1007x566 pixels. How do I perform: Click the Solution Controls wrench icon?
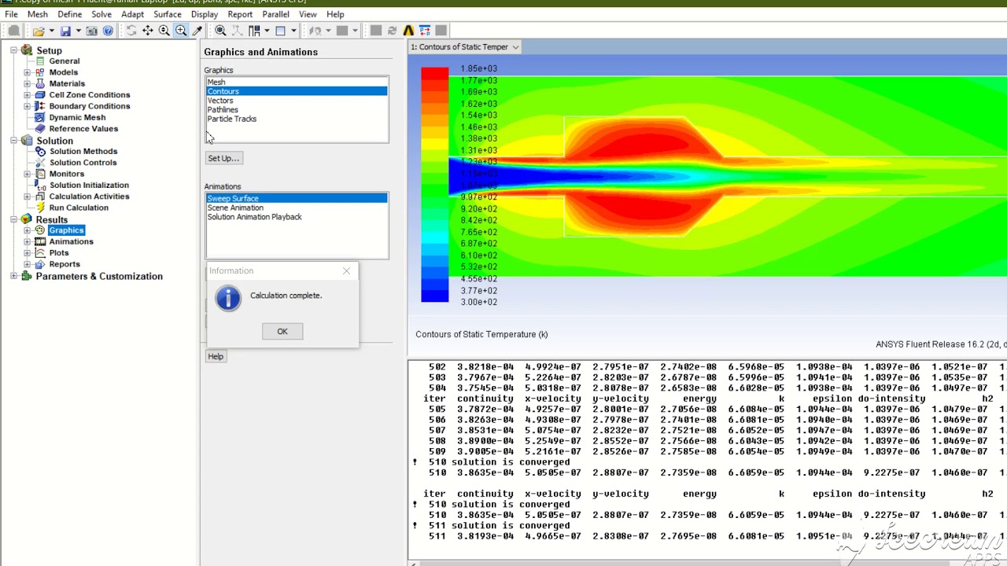39,163
